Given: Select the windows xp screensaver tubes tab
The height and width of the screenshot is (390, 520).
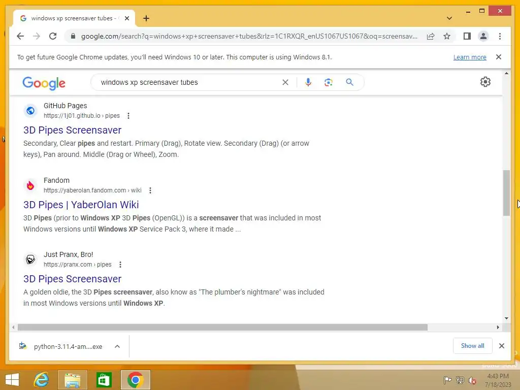Looking at the screenshot, I should click(x=74, y=18).
